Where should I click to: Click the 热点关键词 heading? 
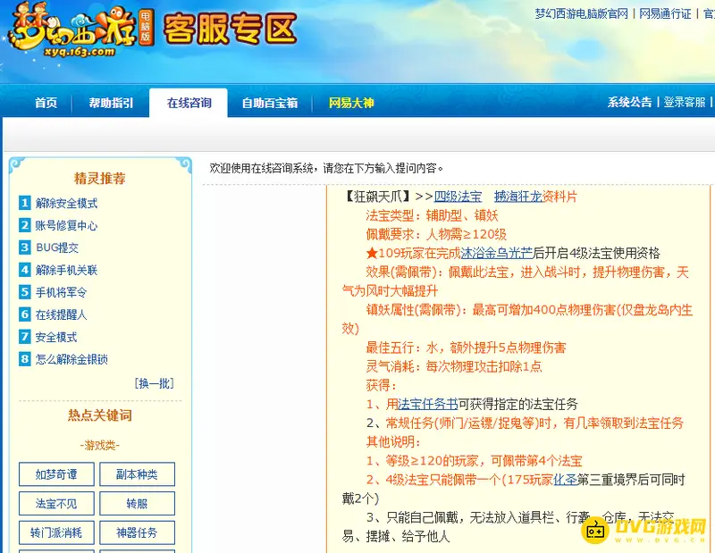click(x=100, y=415)
